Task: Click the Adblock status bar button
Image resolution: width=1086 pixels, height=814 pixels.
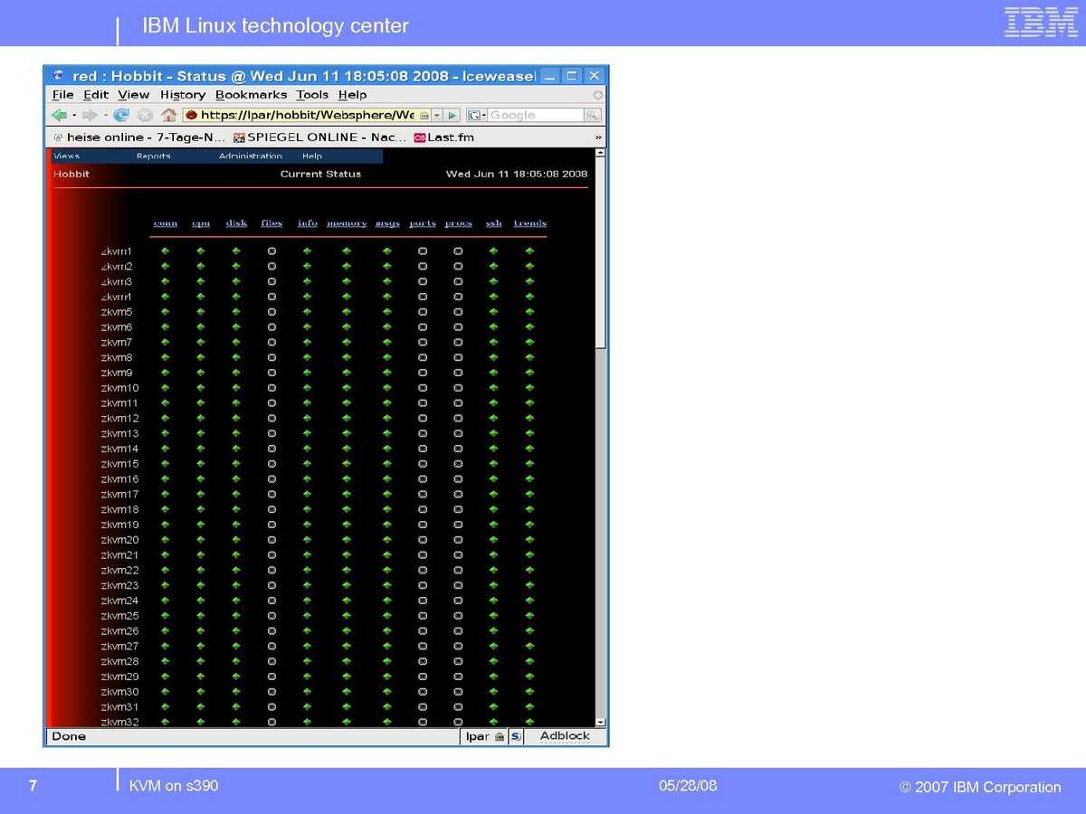Action: click(x=565, y=736)
